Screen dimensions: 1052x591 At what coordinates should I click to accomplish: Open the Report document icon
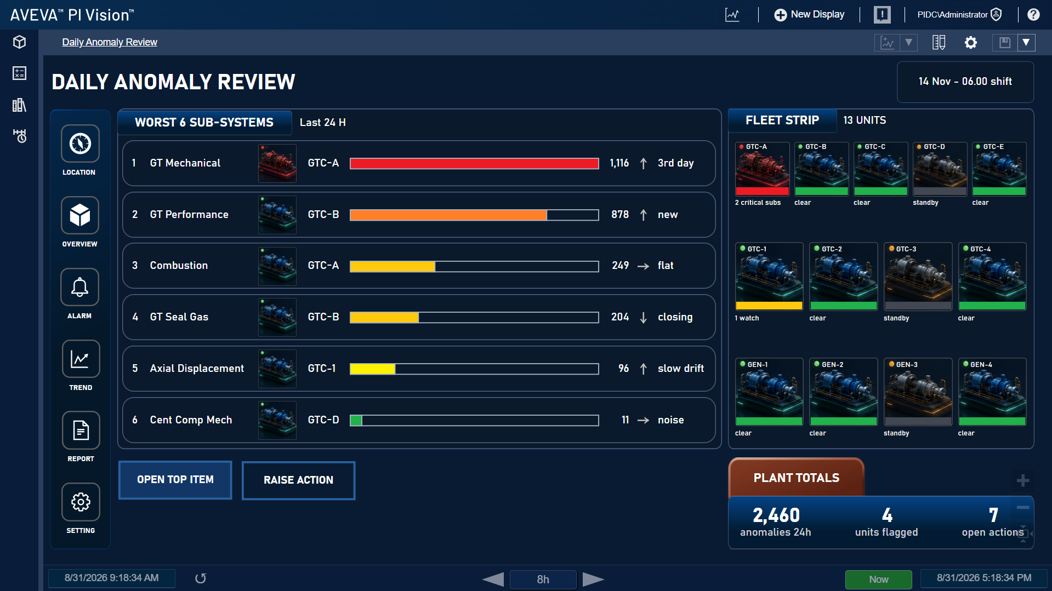tap(81, 431)
